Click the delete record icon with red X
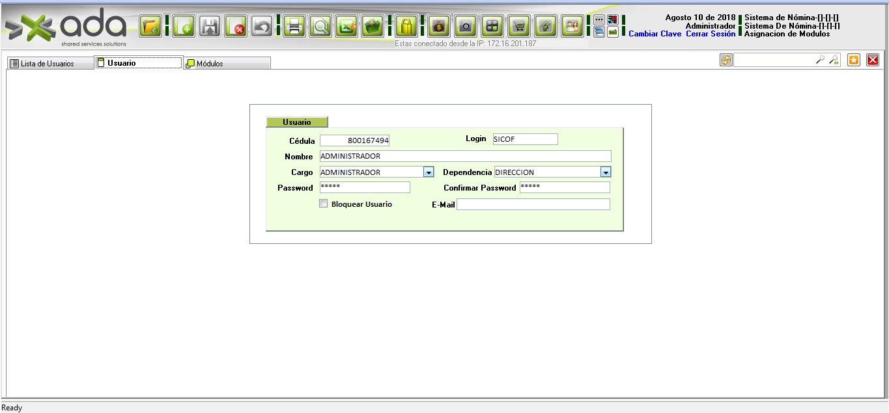The image size is (889, 413). tap(235, 27)
